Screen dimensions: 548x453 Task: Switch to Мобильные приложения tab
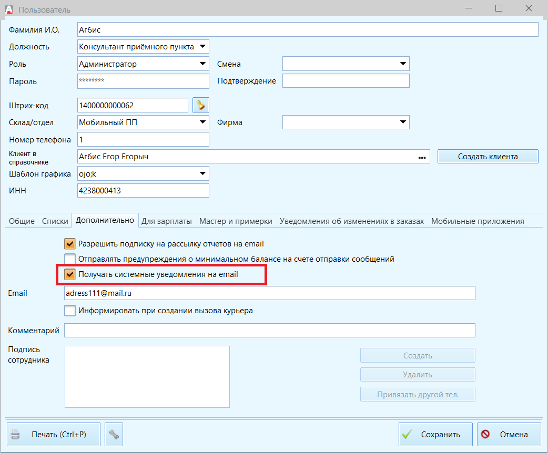(478, 221)
